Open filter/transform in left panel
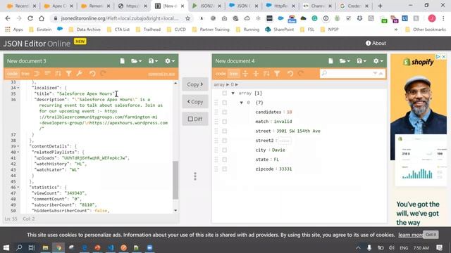Image resolution: width=451 pixels, height=253 pixels. point(69,74)
